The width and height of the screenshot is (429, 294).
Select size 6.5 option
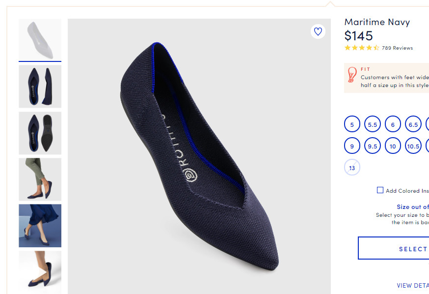pos(413,125)
